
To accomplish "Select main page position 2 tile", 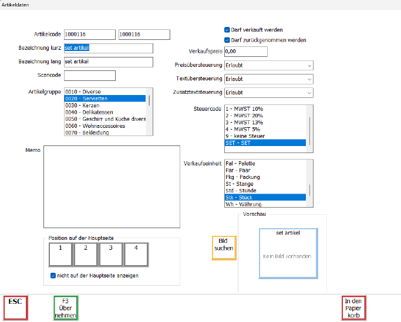I will (85, 253).
